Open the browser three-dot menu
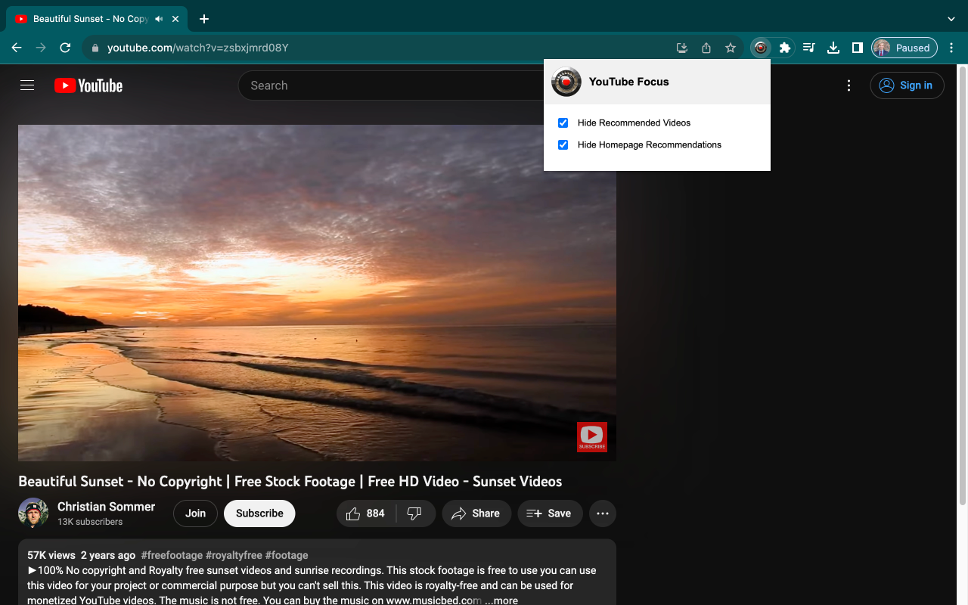968x605 pixels. tap(951, 47)
